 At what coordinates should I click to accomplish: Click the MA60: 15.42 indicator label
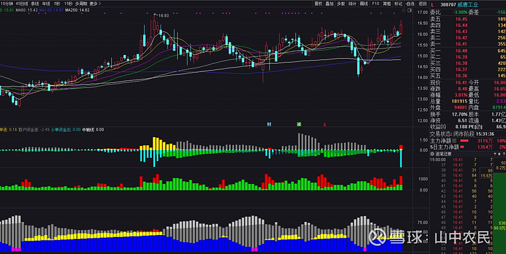point(27,10)
